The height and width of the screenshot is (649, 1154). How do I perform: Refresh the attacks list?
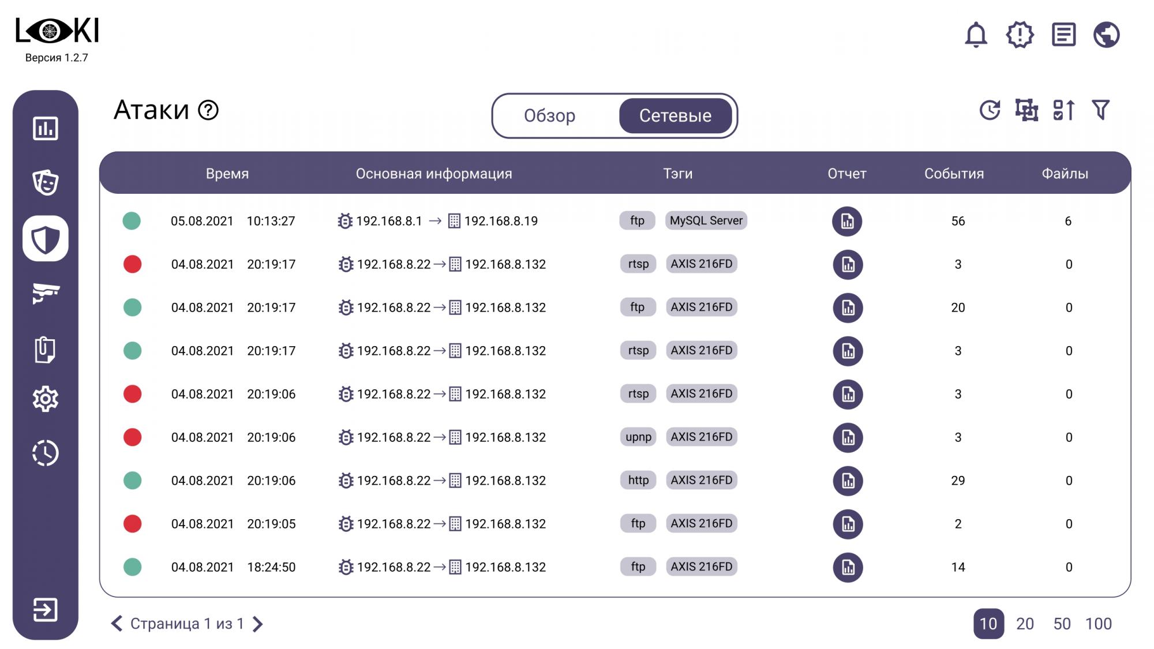tap(990, 110)
